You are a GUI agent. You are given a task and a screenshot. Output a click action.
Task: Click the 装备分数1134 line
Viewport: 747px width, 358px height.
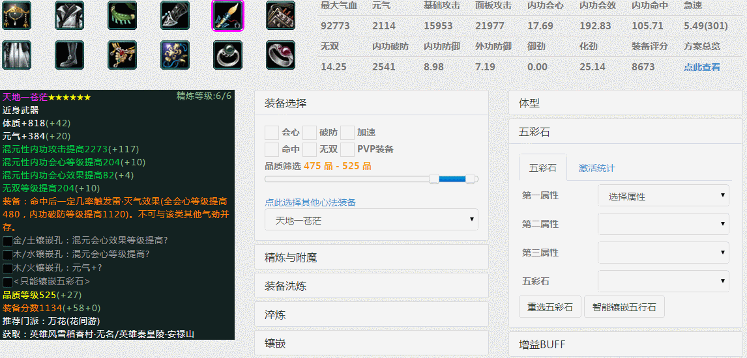pos(51,308)
